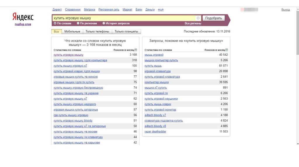
Task: Select the «Только планшеты» tab
Action: (x=126, y=31)
